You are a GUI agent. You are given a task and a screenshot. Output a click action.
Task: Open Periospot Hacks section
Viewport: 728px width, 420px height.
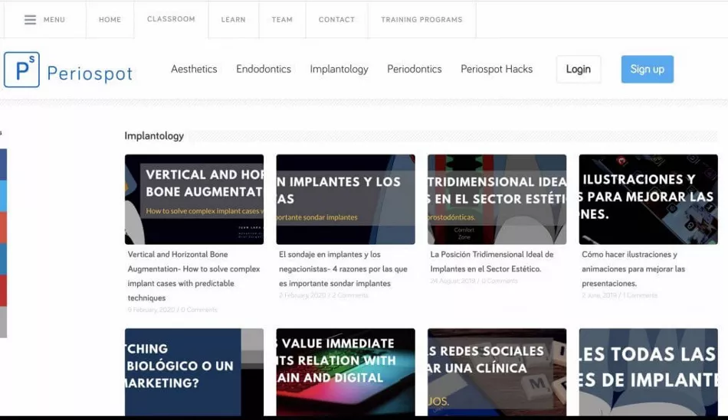[x=497, y=69]
